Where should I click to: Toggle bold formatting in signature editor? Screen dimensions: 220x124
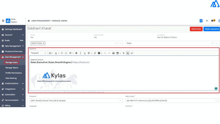point(76,53)
